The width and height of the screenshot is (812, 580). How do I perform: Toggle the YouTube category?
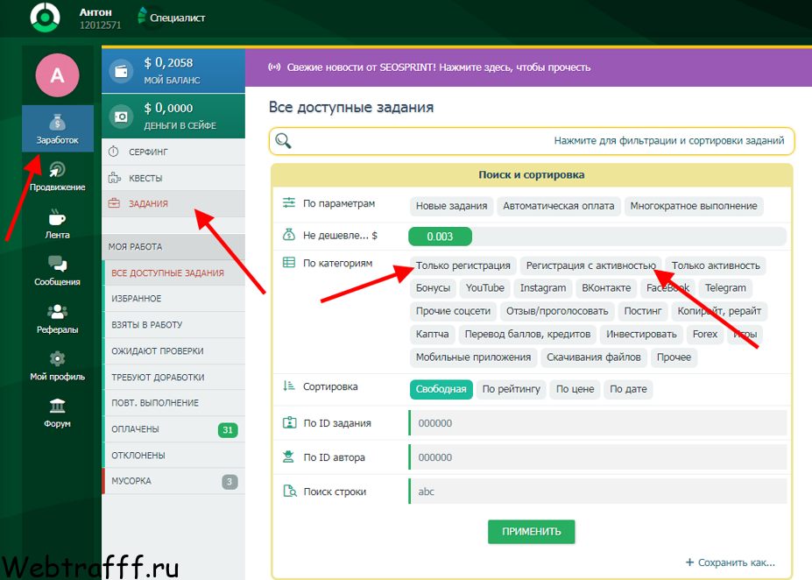(x=484, y=288)
